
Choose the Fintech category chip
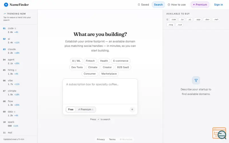coord(90,61)
